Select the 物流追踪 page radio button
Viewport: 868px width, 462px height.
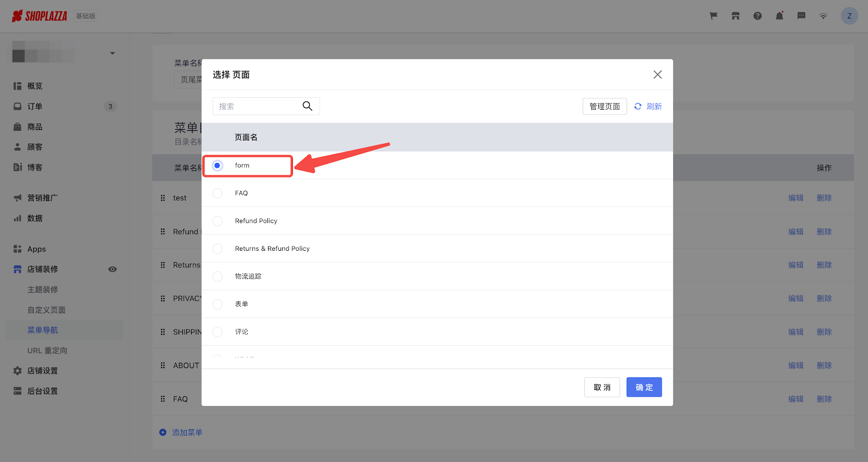218,276
